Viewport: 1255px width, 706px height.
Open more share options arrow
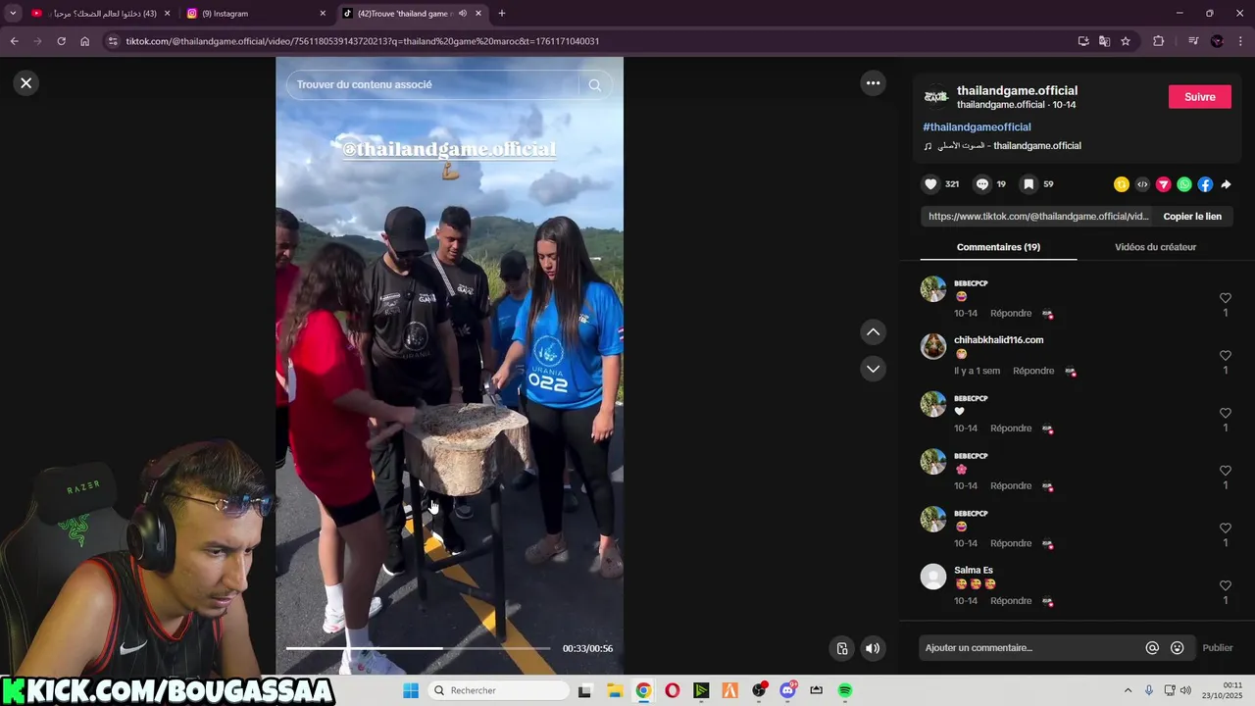[1226, 184]
